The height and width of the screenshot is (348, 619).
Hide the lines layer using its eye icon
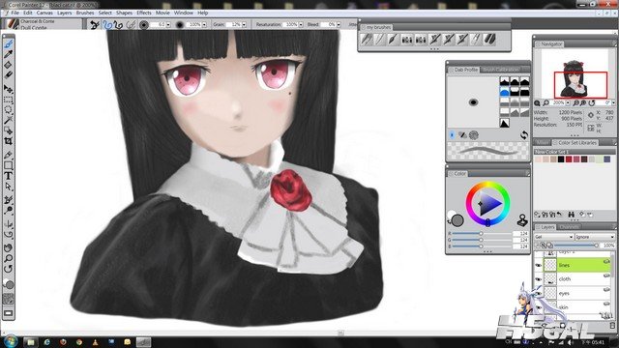pyautogui.click(x=538, y=266)
